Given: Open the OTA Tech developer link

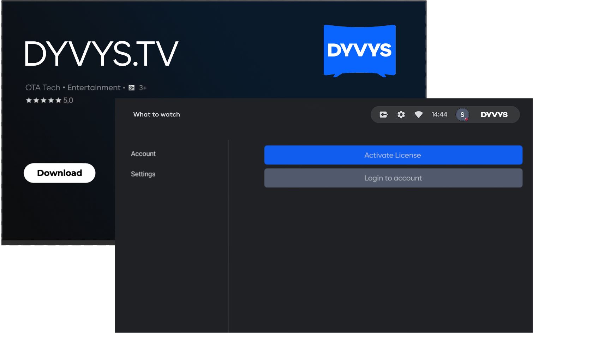Looking at the screenshot, I should pos(43,88).
